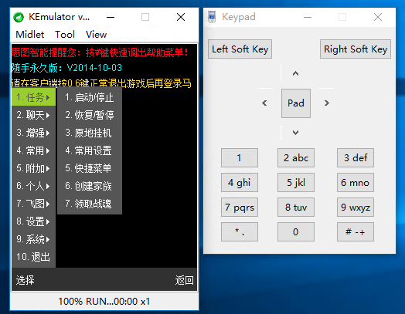Click the left arrow on keypad
This screenshot has height=314, width=405.
(x=264, y=103)
